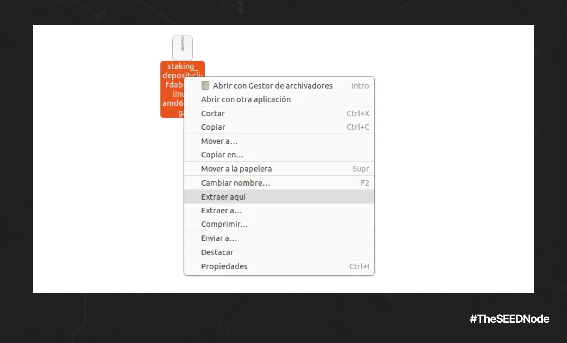Choose Comprimir… from the menu

click(x=224, y=224)
